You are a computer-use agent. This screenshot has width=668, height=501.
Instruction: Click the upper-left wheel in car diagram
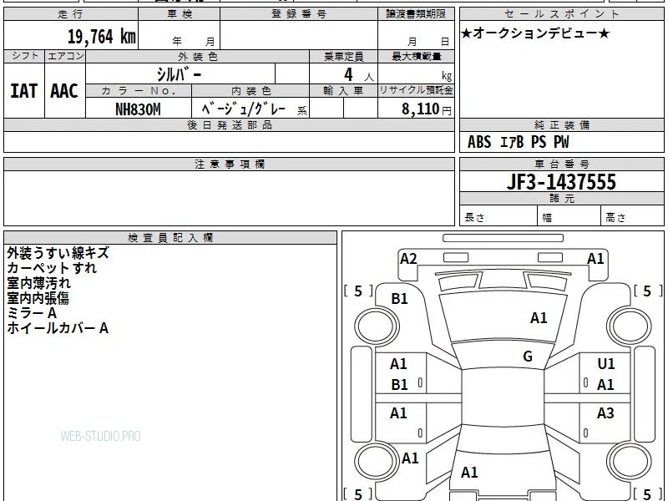point(377,326)
